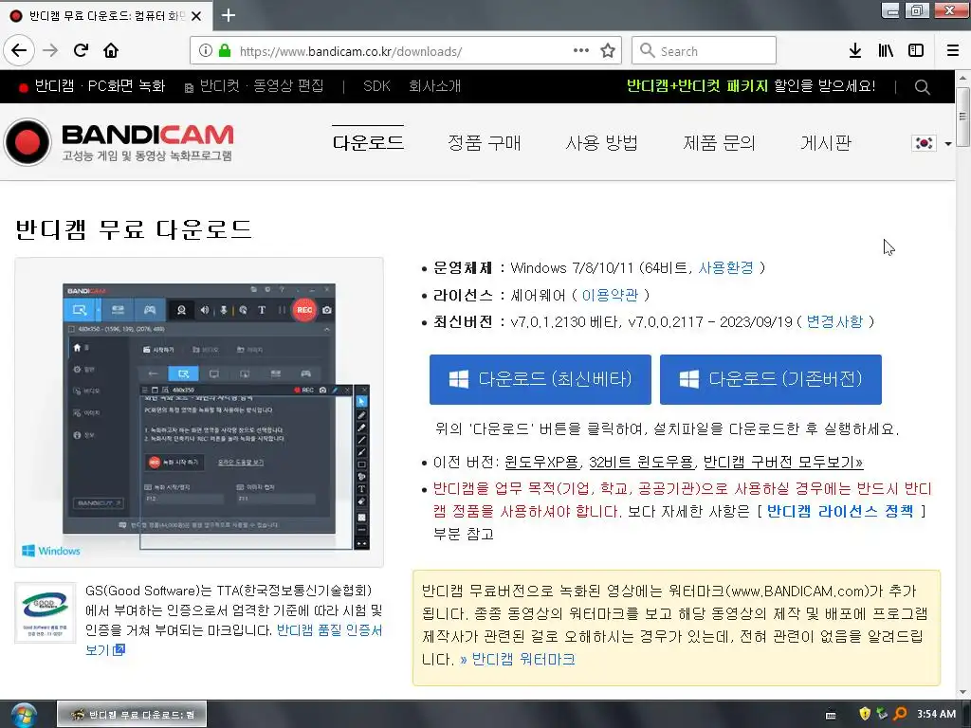Open the 변경사항 link
971x728 pixels.
pyautogui.click(x=834, y=322)
